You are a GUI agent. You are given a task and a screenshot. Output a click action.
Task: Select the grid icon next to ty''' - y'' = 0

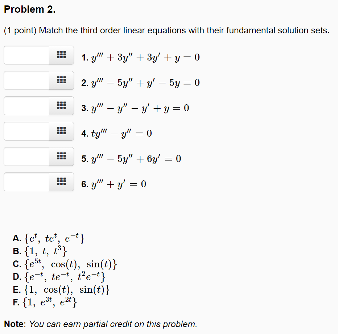pos(61,131)
